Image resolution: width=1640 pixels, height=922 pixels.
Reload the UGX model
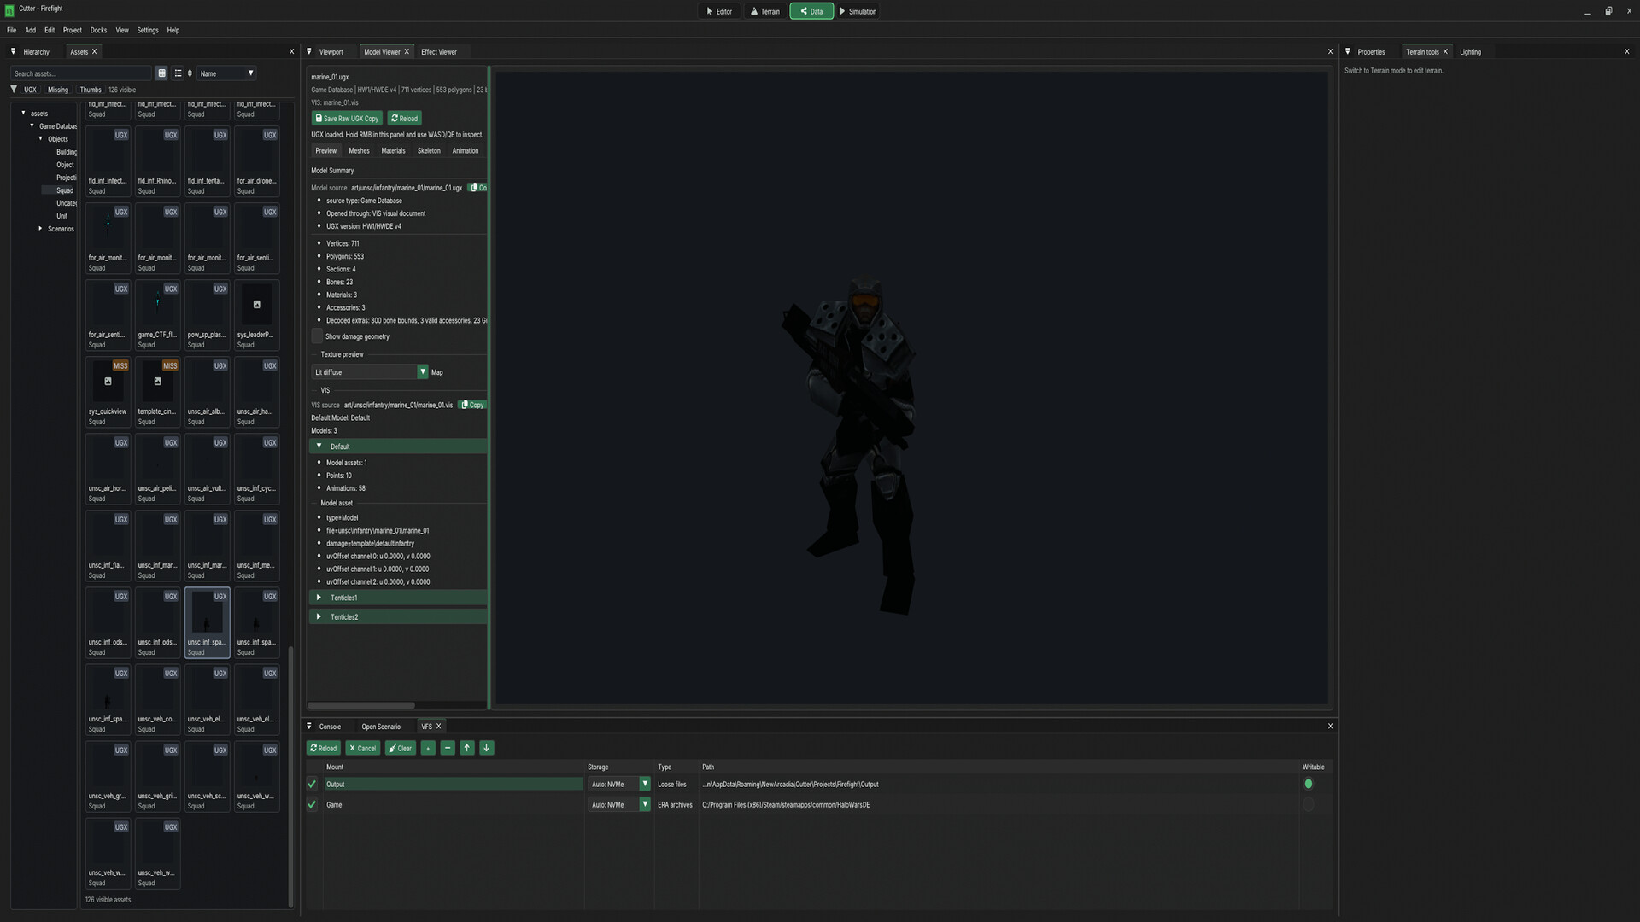pyautogui.click(x=405, y=119)
